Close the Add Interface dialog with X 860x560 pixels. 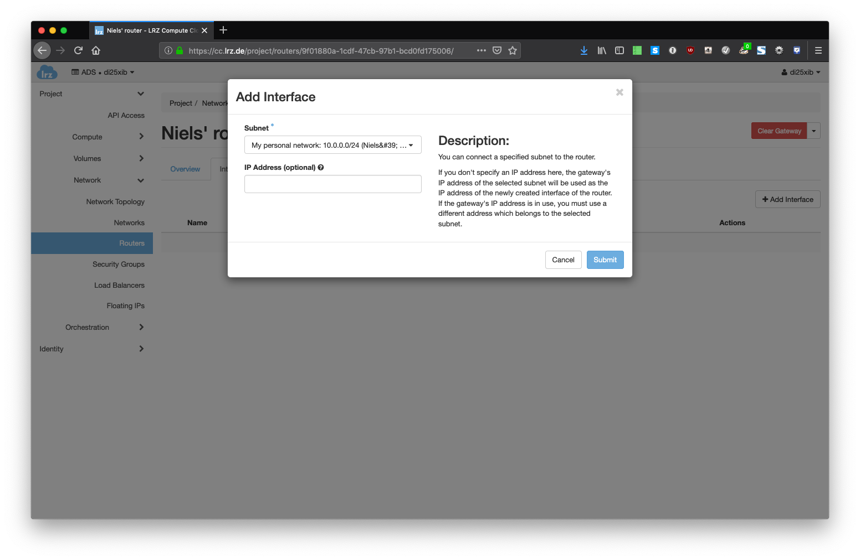[620, 92]
